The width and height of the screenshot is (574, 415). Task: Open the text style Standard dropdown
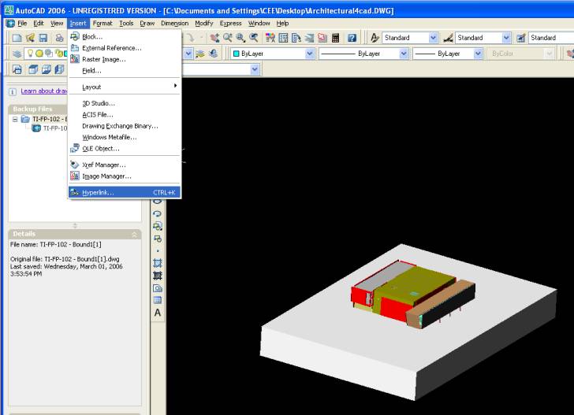(433, 38)
